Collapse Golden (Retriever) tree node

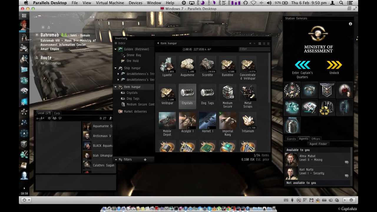[115, 49]
